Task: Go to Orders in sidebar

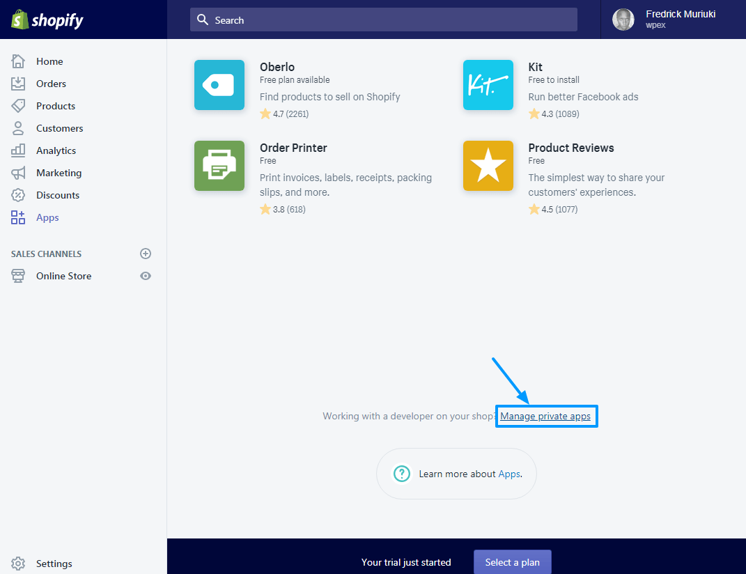Action: pos(51,84)
